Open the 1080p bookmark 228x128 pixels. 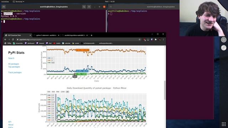[x=8, y=43]
